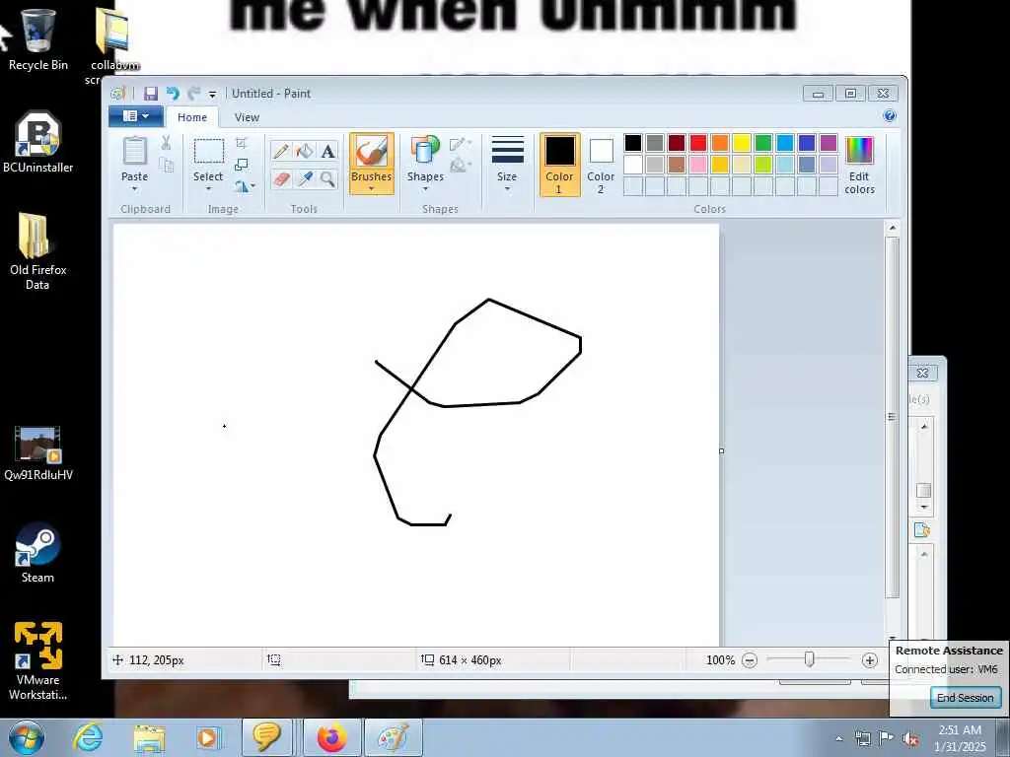Show hidden tray icons arrow
Viewport: 1010px width, 757px height.
tap(838, 738)
